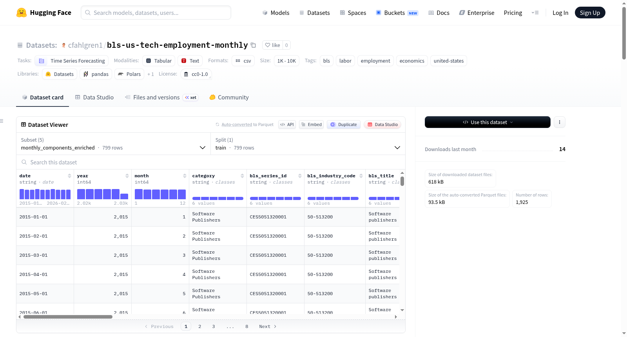Open Spaces in the top navigation
Screen dimensions: 627x337
[x=353, y=13]
